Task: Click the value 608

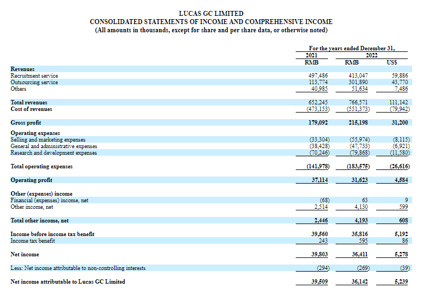Action: point(403,221)
